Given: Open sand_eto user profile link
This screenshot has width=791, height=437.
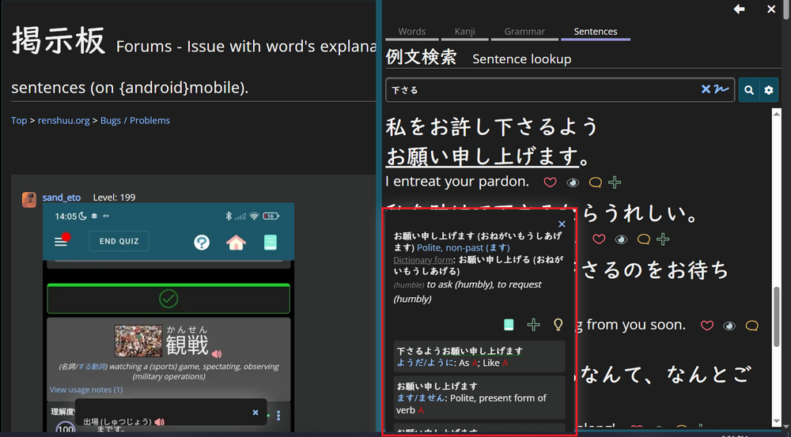Looking at the screenshot, I should pos(62,198).
